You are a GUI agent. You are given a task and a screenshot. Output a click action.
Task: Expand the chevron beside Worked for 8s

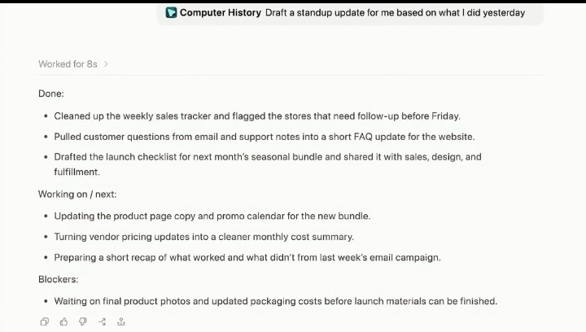pyautogui.click(x=106, y=63)
